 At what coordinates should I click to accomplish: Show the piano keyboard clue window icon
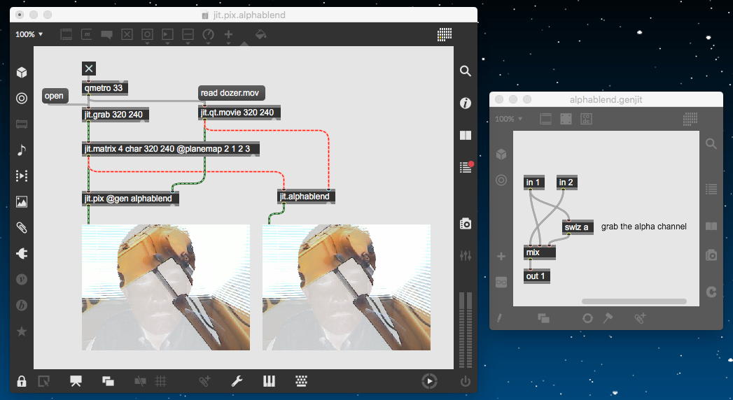coord(270,381)
